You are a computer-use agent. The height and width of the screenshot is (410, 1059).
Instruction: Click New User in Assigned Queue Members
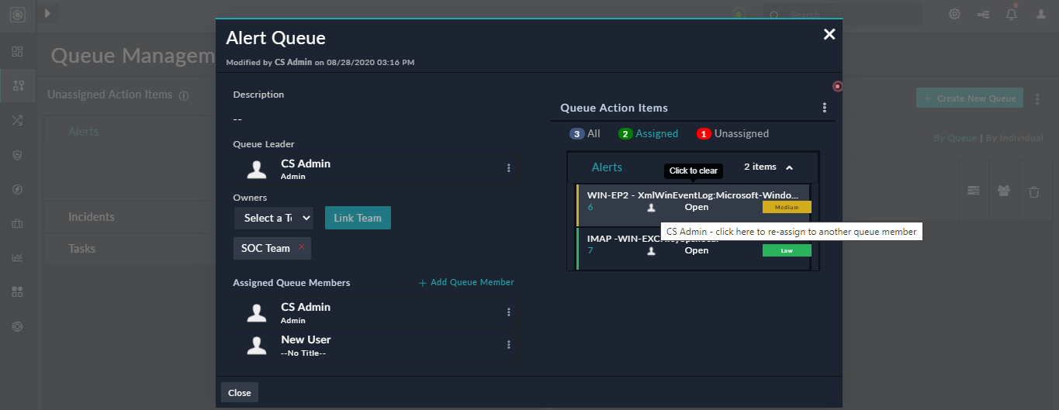306,339
